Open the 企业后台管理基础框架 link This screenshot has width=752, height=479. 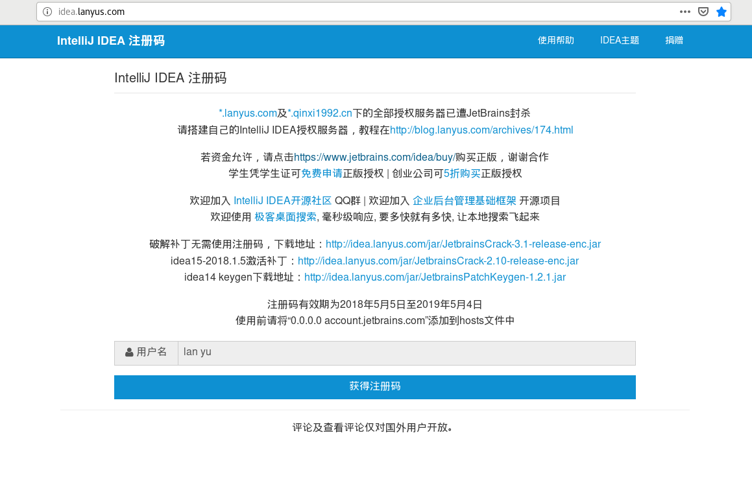465,201
